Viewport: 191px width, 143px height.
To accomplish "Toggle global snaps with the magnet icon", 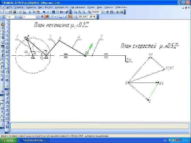I will coord(42,17).
